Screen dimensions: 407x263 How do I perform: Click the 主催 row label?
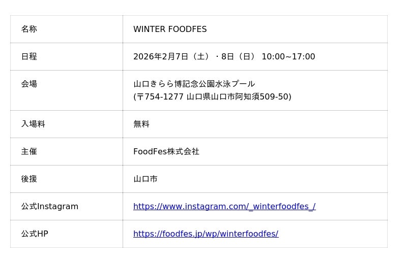pos(29,151)
